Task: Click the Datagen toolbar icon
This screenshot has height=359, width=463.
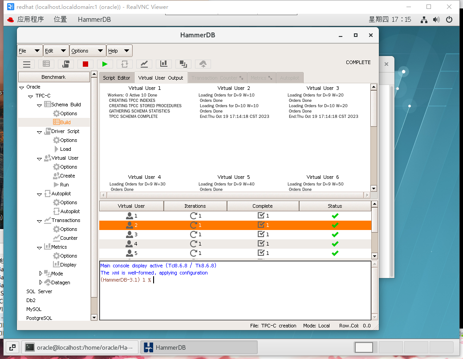Action: click(x=203, y=64)
